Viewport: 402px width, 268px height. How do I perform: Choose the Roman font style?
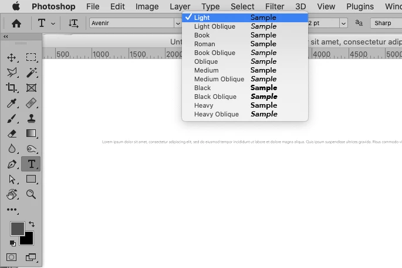coord(245,44)
